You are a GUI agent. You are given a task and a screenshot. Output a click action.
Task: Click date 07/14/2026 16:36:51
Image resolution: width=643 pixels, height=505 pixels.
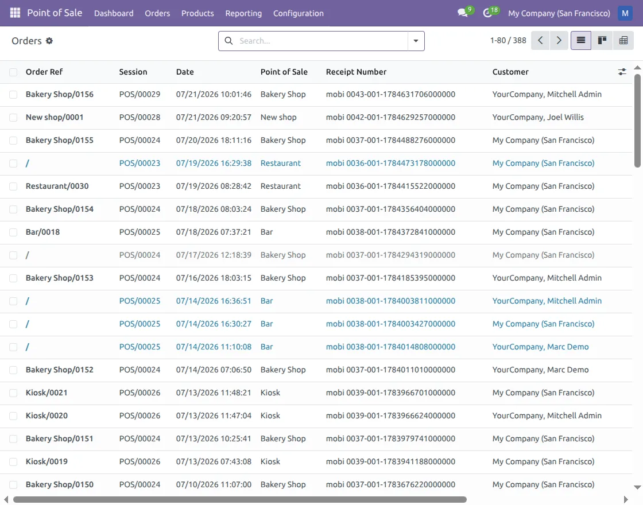pyautogui.click(x=214, y=301)
